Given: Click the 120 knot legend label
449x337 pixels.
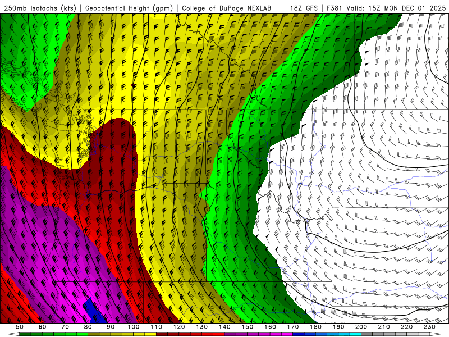Looking at the screenshot, I should 179,327.
